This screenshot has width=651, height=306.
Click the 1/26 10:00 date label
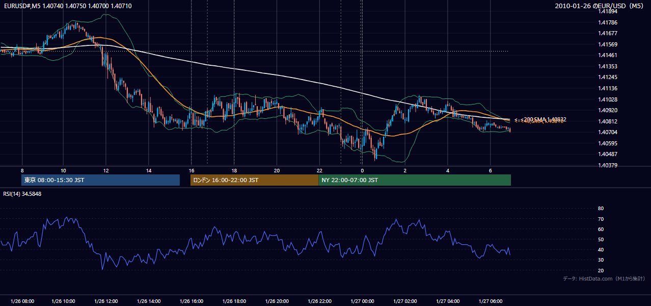coord(63,301)
